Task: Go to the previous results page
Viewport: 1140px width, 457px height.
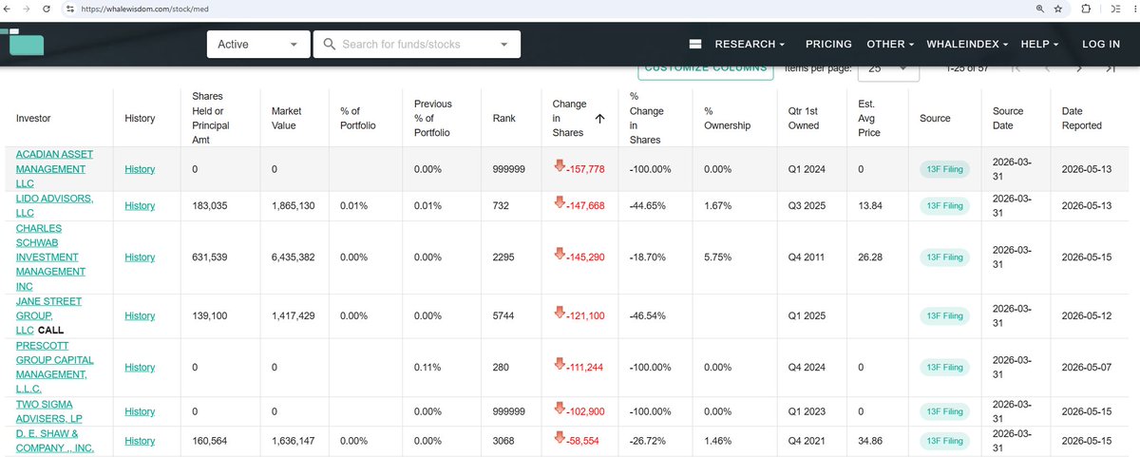Action: (x=1048, y=68)
